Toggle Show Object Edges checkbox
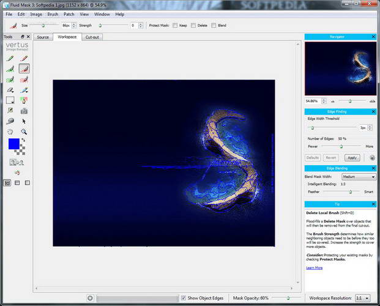The width and height of the screenshot is (380, 306). pyautogui.click(x=184, y=298)
